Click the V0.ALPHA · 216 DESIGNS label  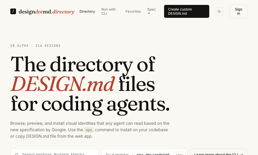click(35, 46)
